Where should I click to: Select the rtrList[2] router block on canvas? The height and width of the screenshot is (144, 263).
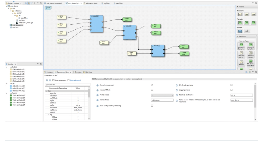[158, 51]
